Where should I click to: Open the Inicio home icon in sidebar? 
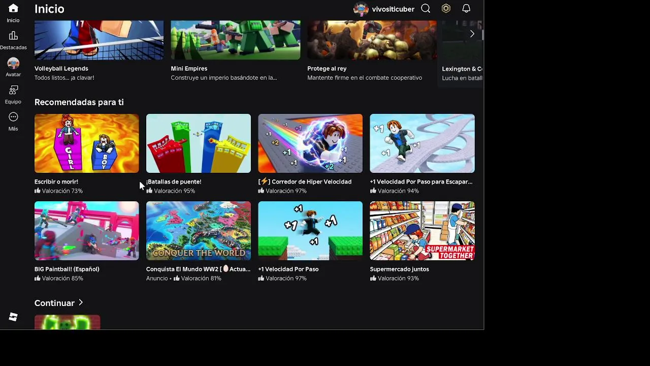tap(13, 9)
